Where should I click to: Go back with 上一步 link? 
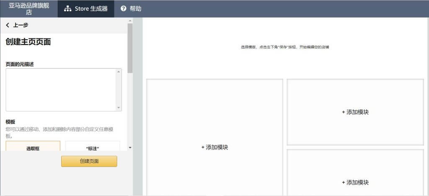(17, 25)
